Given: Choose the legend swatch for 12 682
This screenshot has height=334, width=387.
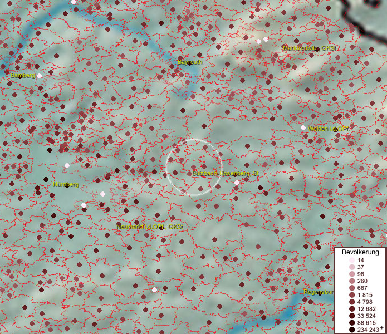Looking at the screenshot, I should point(352,309).
